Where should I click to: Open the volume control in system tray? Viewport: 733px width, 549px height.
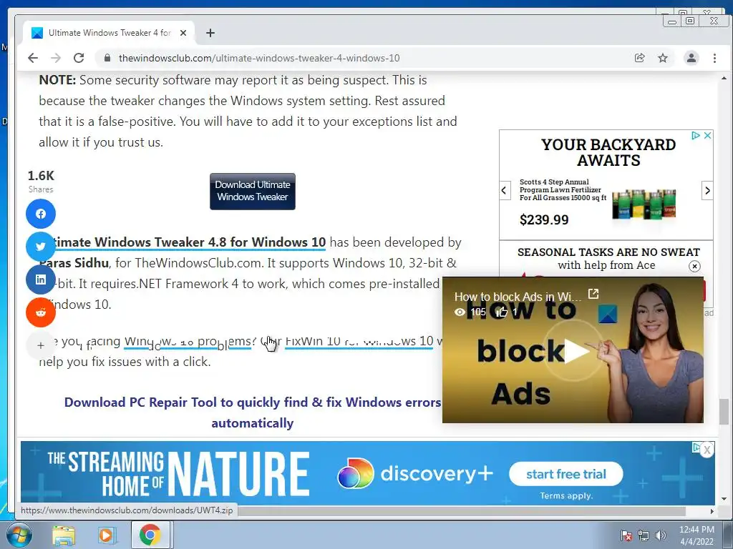click(x=661, y=535)
